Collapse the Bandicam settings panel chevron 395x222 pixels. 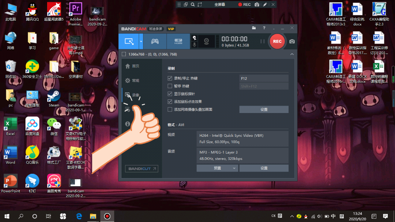[292, 54]
